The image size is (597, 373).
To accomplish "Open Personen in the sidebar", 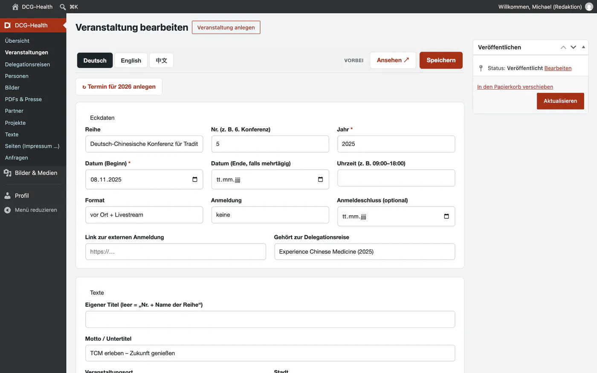I will (x=17, y=76).
